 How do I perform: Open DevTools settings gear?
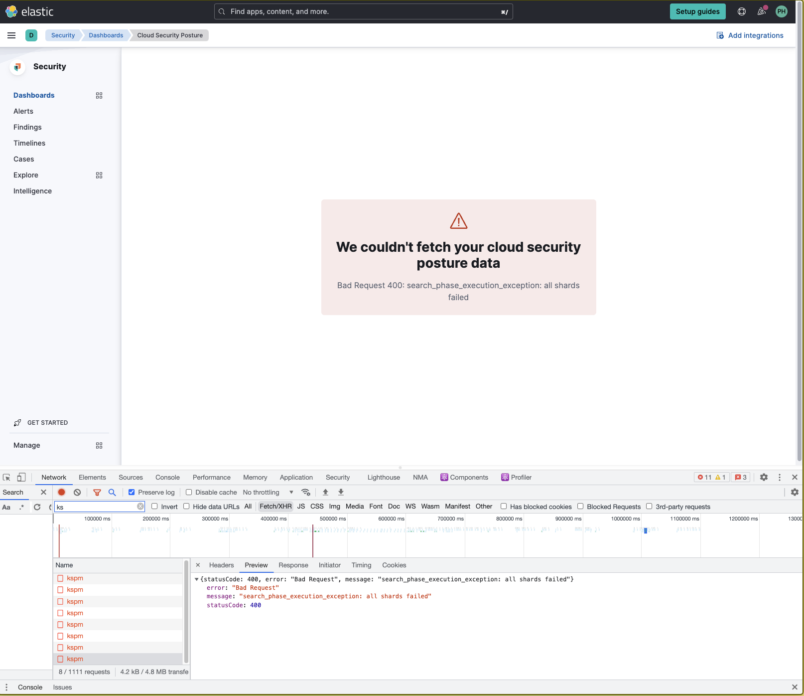pos(764,477)
